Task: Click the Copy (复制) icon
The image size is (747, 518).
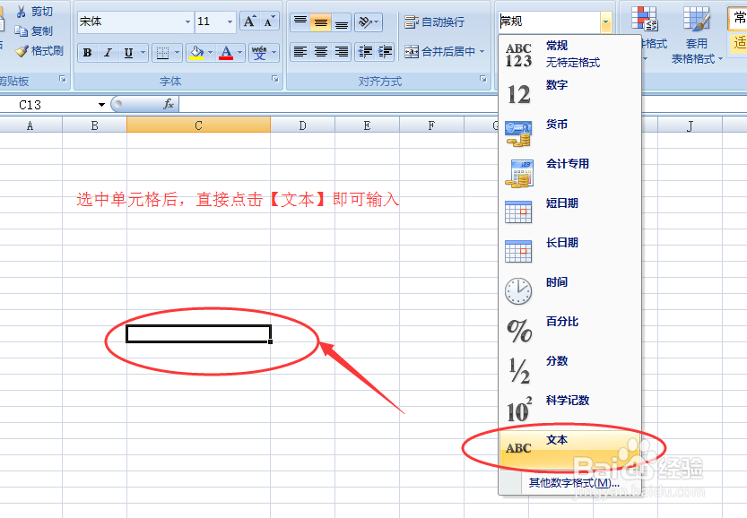Action: tap(19, 30)
